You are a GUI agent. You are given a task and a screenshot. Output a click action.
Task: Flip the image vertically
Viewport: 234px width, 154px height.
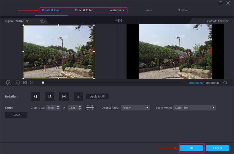78,97
